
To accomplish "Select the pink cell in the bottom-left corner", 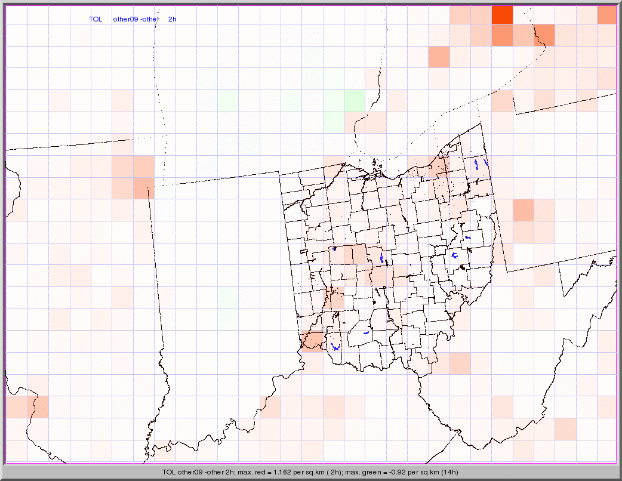I will tap(27, 406).
